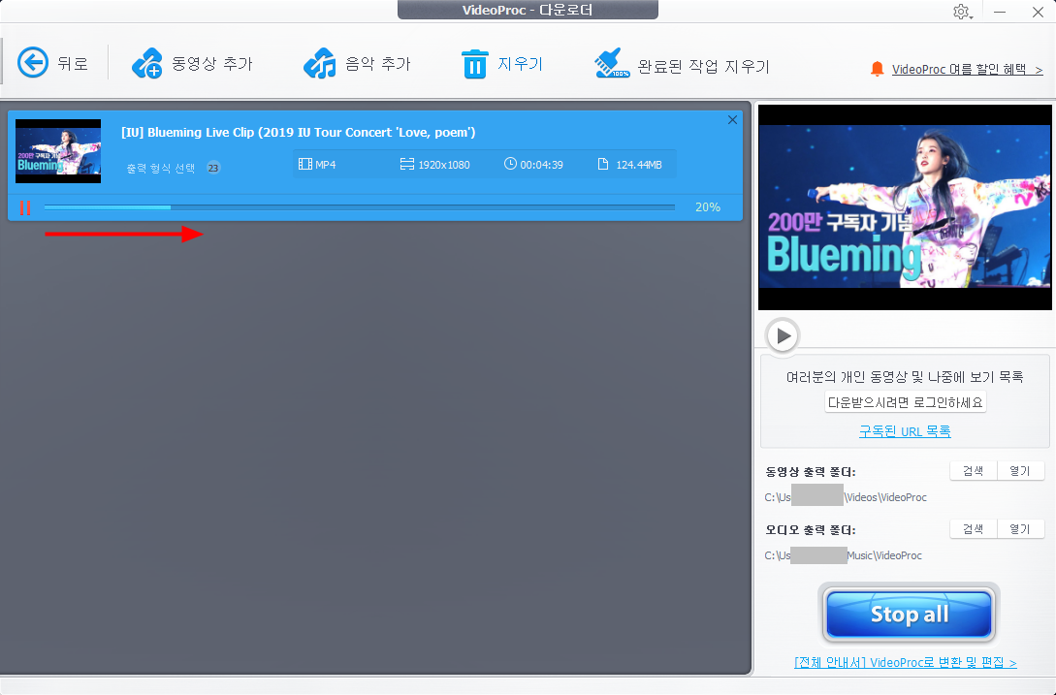1056x695 pixels.
Task: Open the subscribed URL list link
Action: [x=905, y=431]
